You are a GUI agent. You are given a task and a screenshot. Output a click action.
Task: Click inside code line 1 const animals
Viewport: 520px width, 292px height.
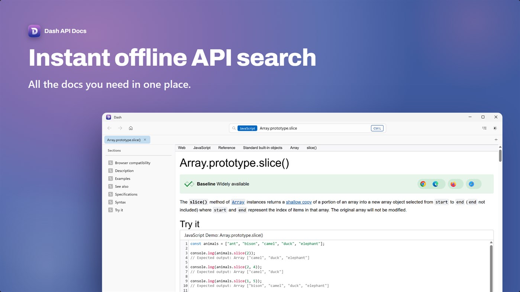coord(257,244)
